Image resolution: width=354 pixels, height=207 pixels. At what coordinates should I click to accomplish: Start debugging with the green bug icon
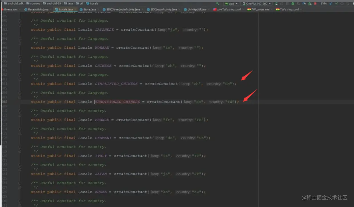point(293,4)
